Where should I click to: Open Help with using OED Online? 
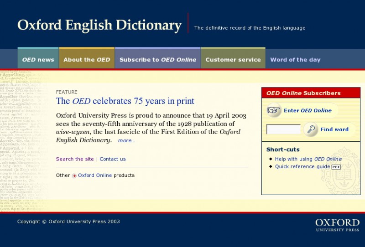click(308, 159)
